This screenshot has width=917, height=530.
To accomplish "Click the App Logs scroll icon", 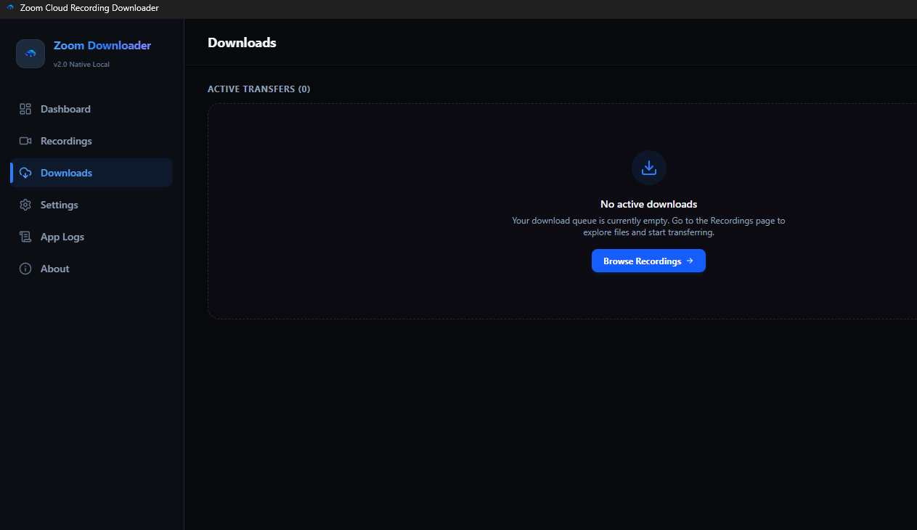I will [25, 237].
